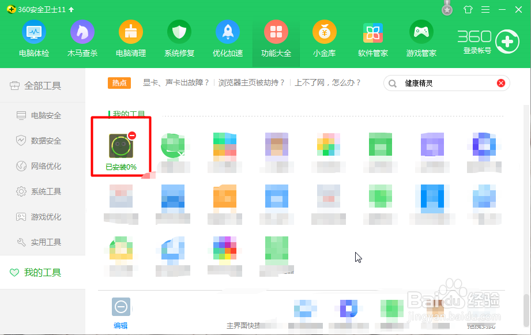Open the skin shirt icon
This screenshot has height=335, width=531.
pyautogui.click(x=468, y=9)
